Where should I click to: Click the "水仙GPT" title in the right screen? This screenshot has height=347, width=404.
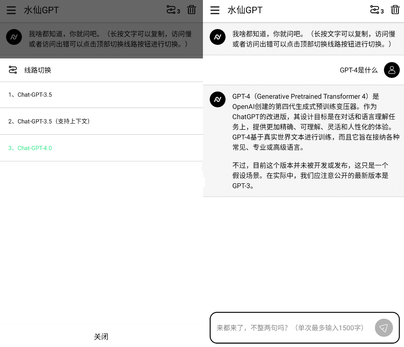(x=245, y=10)
